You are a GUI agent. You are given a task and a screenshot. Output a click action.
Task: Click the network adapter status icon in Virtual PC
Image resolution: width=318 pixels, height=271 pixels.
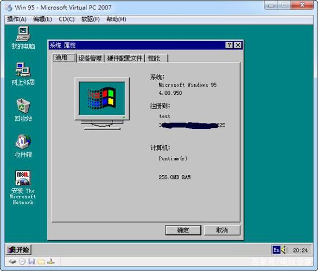click(x=50, y=262)
